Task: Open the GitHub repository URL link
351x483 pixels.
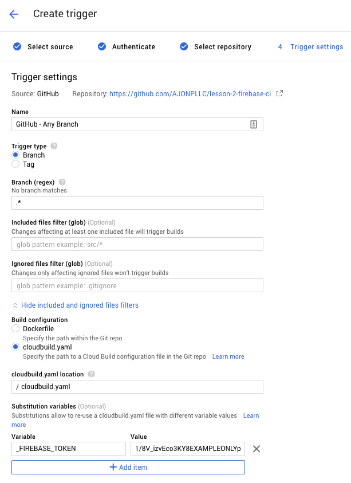Action: (190, 93)
